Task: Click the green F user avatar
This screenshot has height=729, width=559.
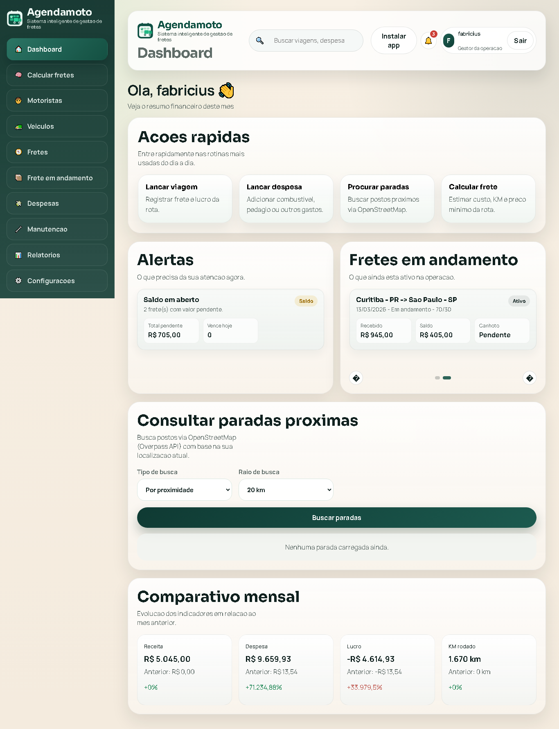Action: tap(449, 41)
